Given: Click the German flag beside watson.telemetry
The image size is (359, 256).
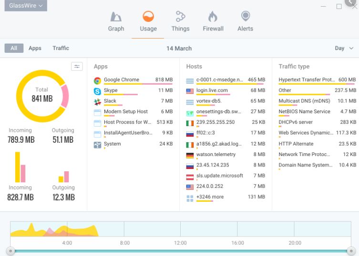Looking at the screenshot, I should click(x=190, y=156).
